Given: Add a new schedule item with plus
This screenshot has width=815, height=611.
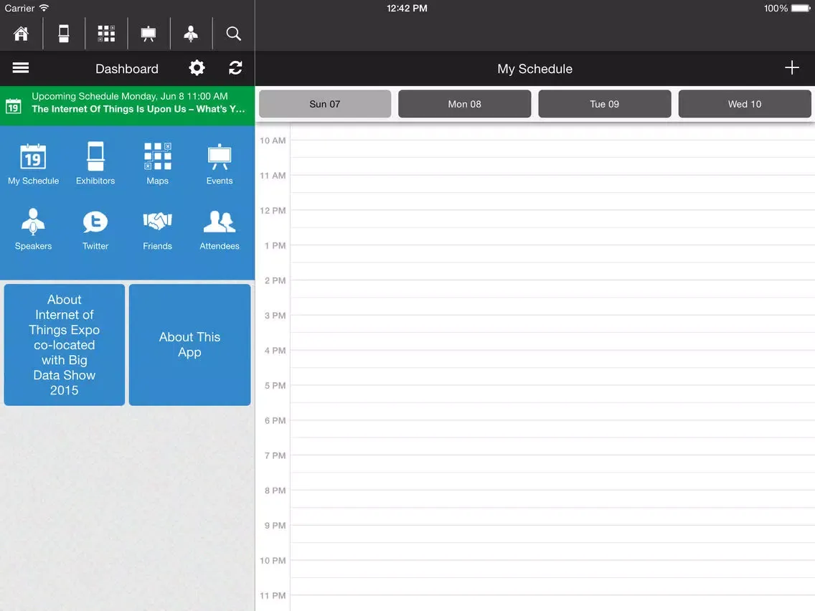Looking at the screenshot, I should pyautogui.click(x=791, y=67).
